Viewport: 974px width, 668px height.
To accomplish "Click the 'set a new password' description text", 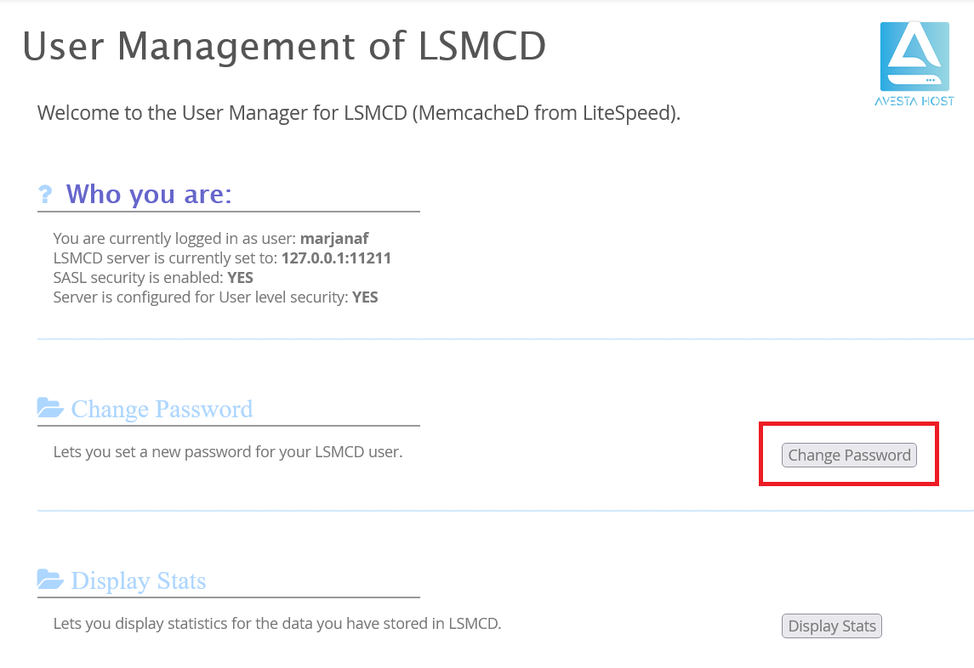I will tap(227, 452).
